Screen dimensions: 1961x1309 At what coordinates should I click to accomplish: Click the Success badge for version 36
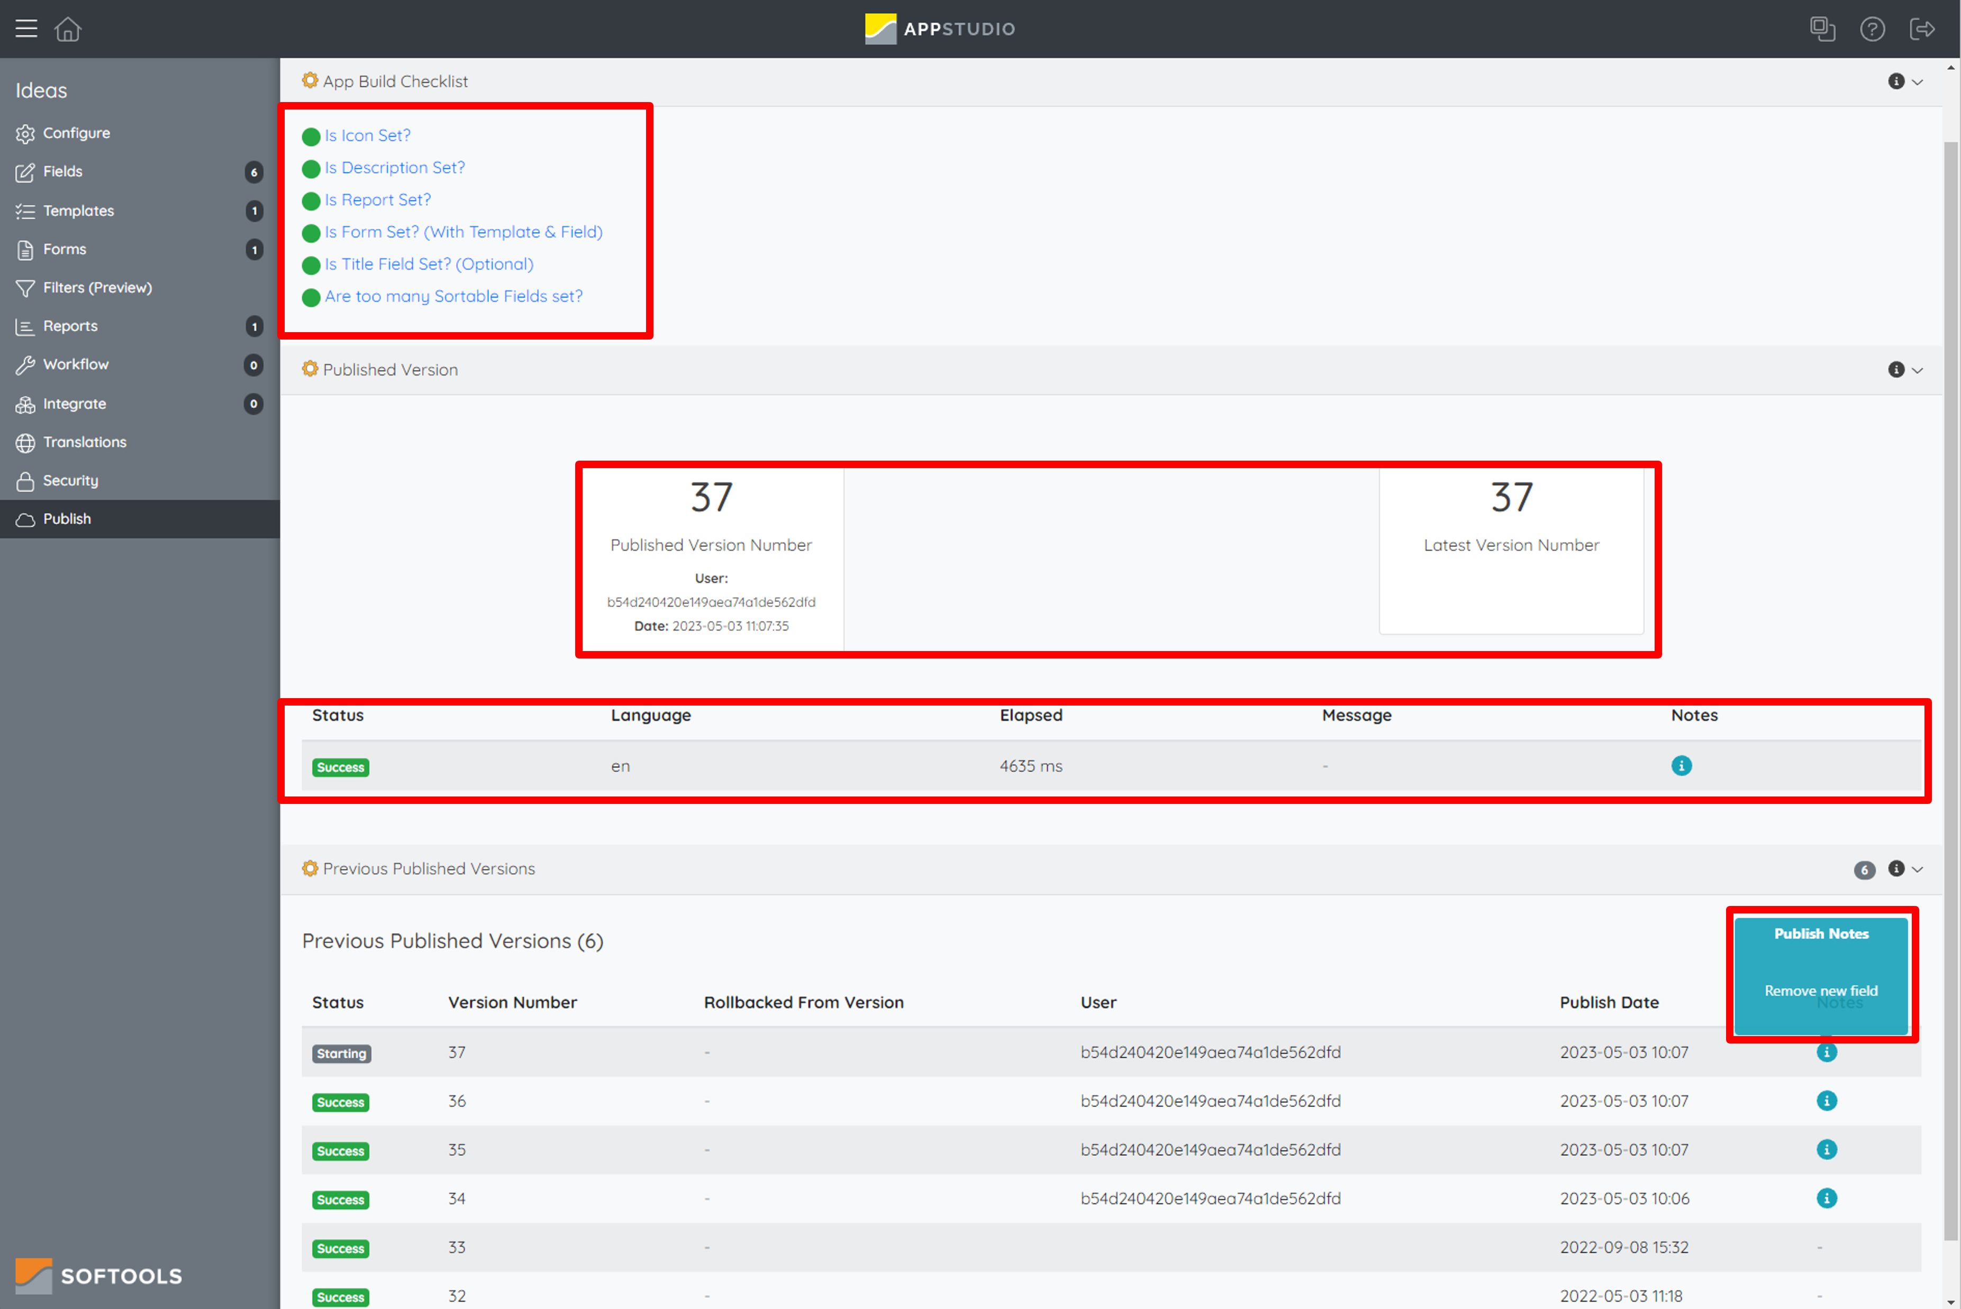tap(341, 1102)
